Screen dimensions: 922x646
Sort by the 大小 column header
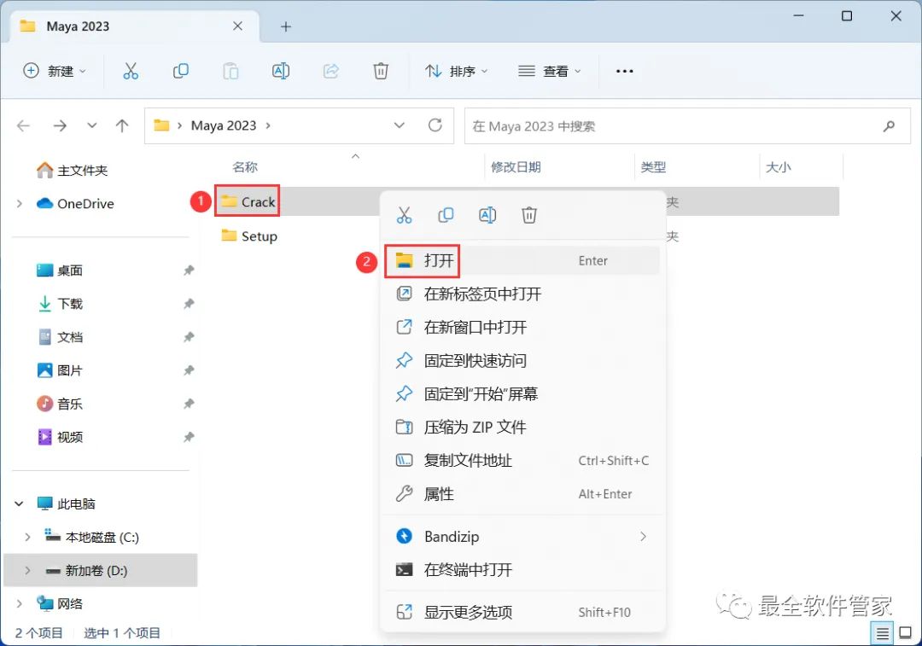[x=778, y=167]
